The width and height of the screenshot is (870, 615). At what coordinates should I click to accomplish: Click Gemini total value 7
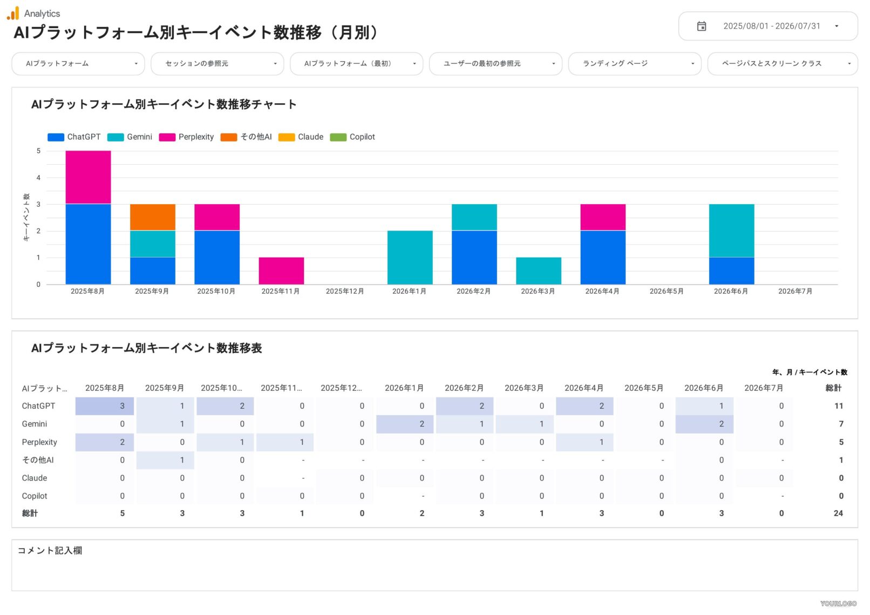tap(841, 424)
